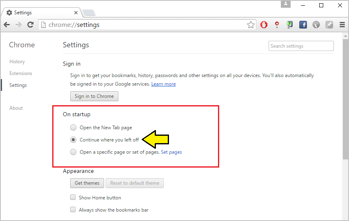Open the Set pages link
The width and height of the screenshot is (349, 221).
[x=171, y=152]
